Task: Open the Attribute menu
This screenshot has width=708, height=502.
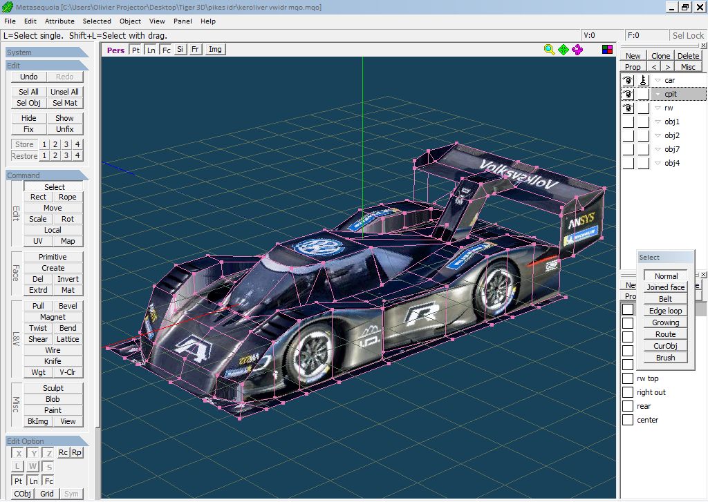Action: click(x=59, y=21)
